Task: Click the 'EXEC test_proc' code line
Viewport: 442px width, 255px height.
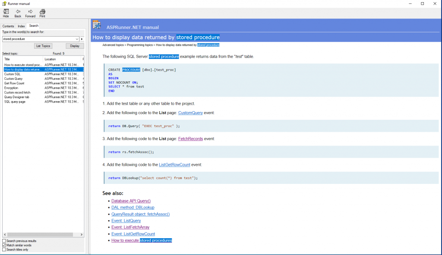Action: point(144,126)
